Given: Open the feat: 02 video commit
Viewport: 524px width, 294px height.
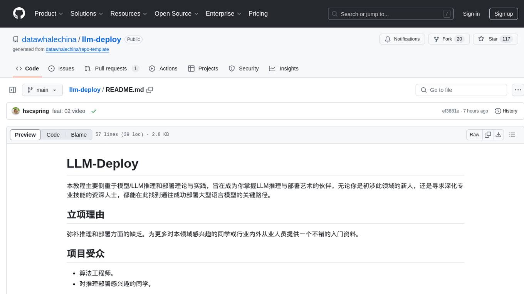Looking at the screenshot, I should pyautogui.click(x=69, y=111).
